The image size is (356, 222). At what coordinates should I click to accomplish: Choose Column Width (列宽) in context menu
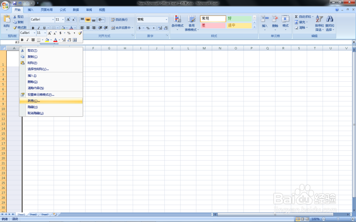tap(51, 101)
